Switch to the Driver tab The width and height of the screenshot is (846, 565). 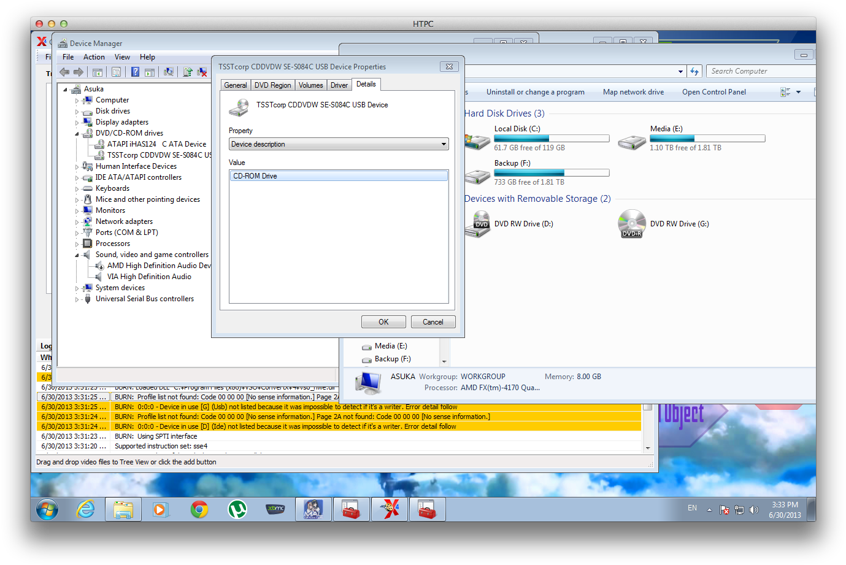click(339, 85)
